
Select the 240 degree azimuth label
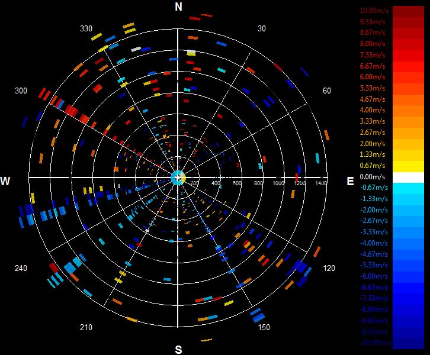point(21,268)
